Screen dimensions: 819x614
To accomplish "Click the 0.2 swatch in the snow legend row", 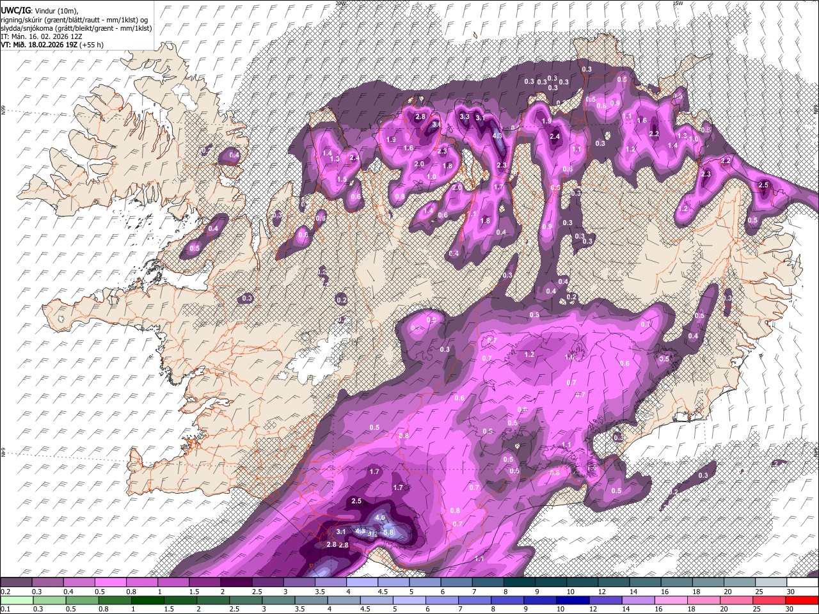I will point(17,583).
